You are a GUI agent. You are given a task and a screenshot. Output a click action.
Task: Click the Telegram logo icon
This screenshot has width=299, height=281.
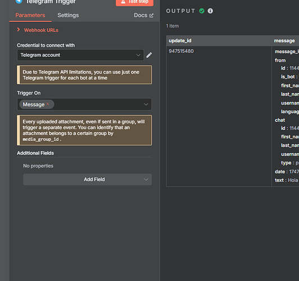[19, 2]
